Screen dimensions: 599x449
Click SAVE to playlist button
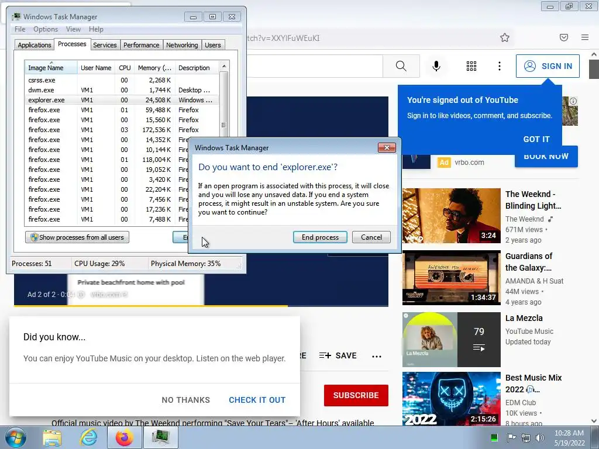point(338,355)
